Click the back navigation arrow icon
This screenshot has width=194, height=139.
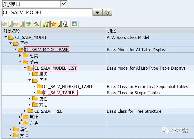pyautogui.click(x=5, y=24)
